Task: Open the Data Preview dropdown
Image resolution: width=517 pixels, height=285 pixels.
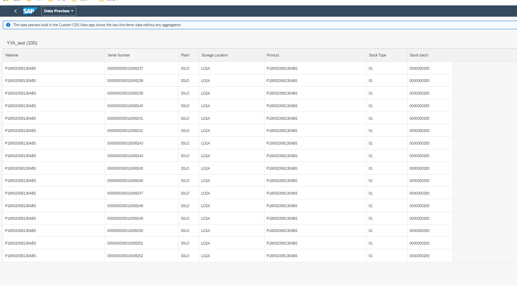Action: click(x=58, y=11)
